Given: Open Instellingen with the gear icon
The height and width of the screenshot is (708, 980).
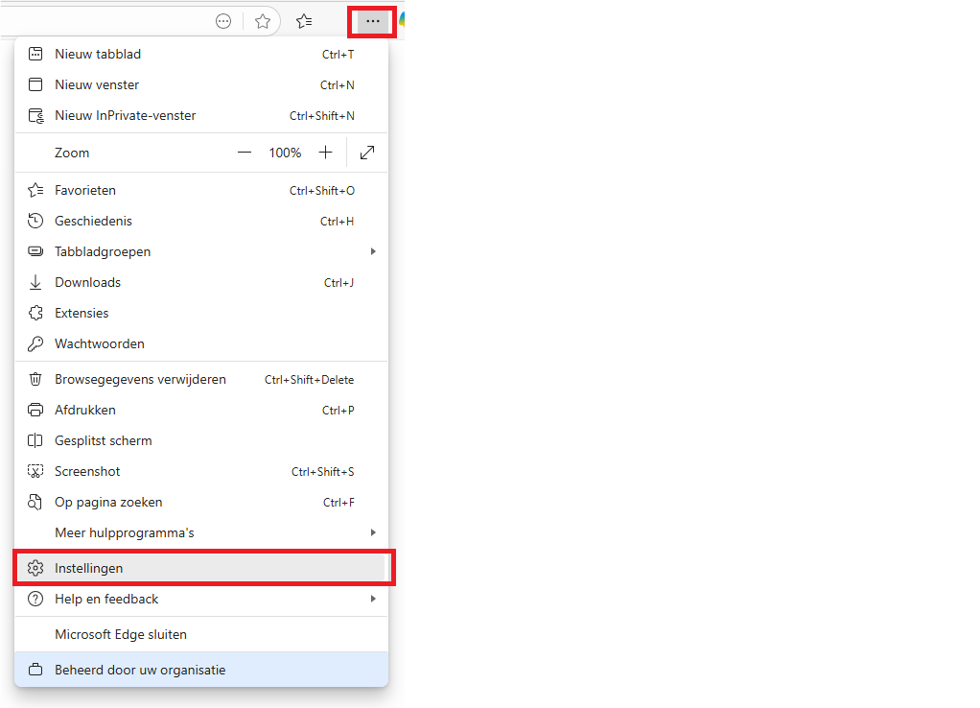Looking at the screenshot, I should coord(89,568).
